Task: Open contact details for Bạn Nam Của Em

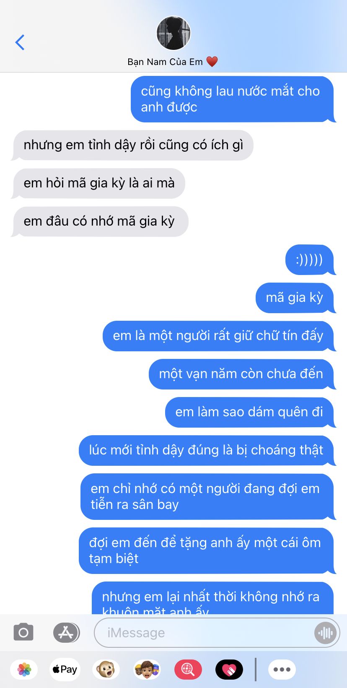Action: pyautogui.click(x=173, y=62)
